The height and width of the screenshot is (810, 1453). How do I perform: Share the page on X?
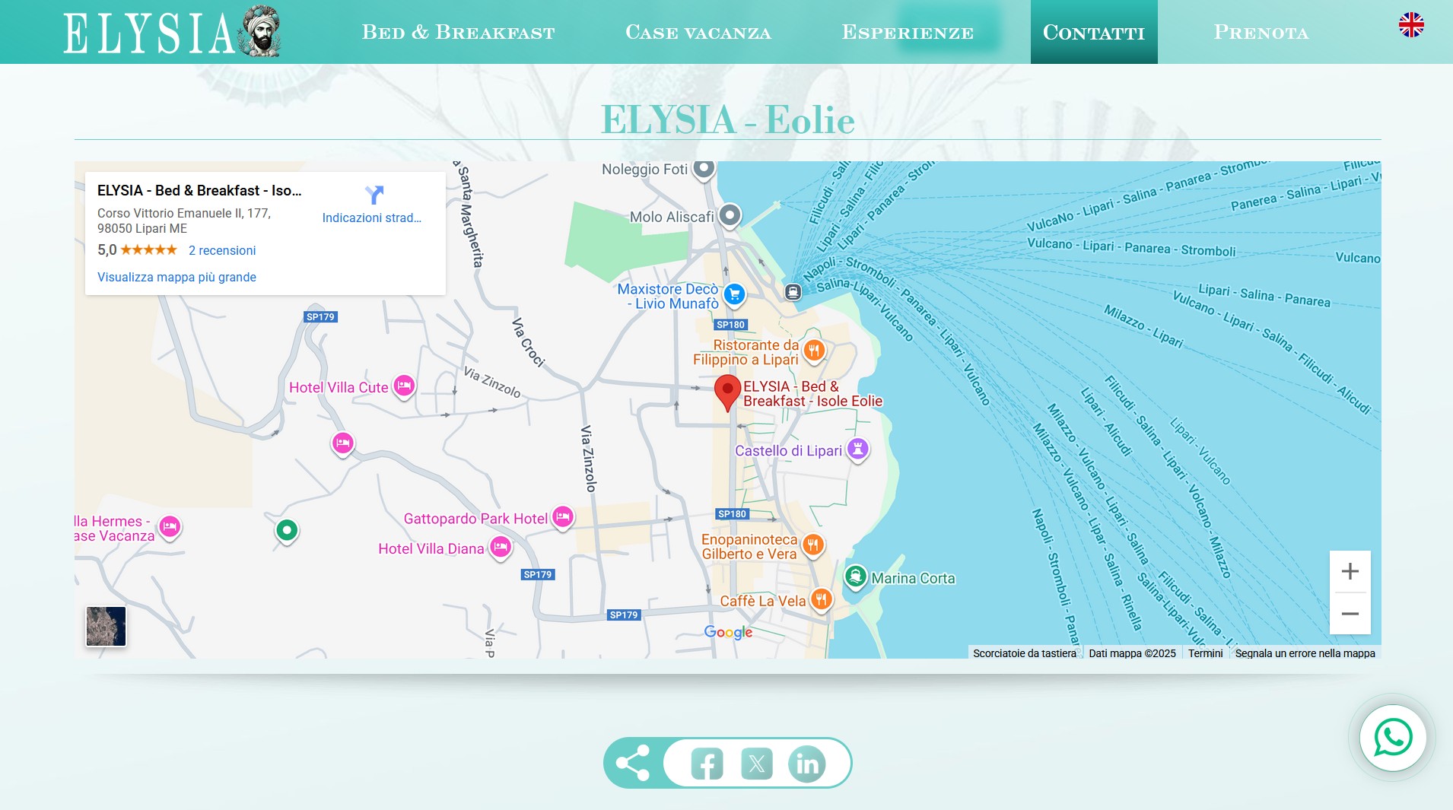(x=757, y=764)
